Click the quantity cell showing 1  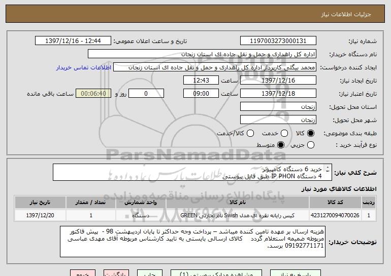[x=91, y=215]
